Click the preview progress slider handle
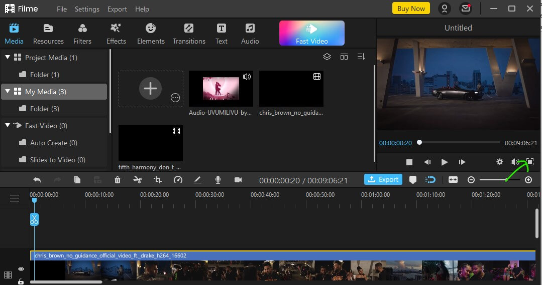Image resolution: width=542 pixels, height=285 pixels. point(419,142)
